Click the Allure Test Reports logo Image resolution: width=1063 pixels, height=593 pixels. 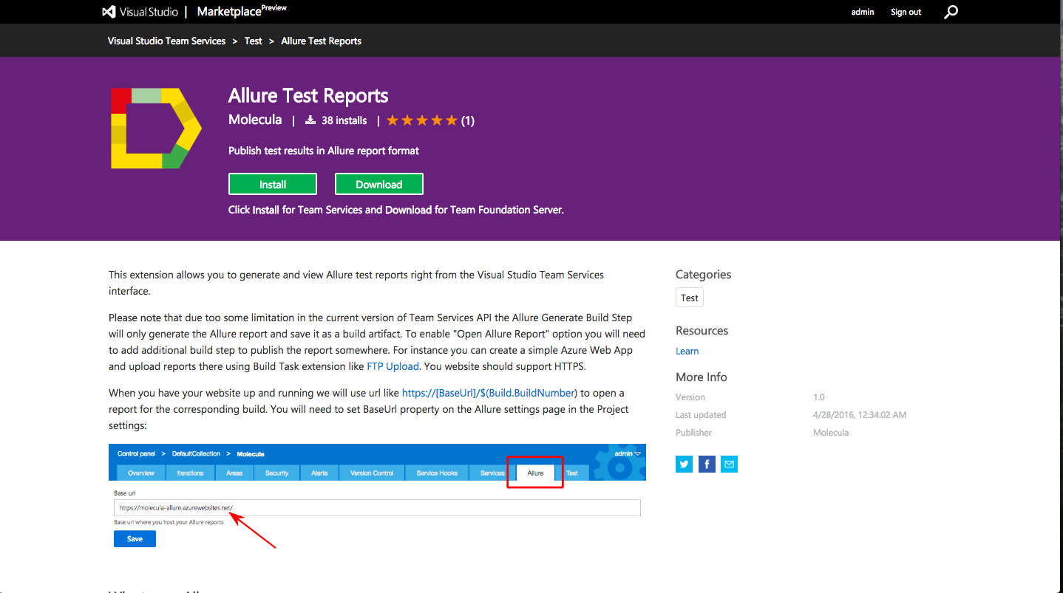point(156,128)
